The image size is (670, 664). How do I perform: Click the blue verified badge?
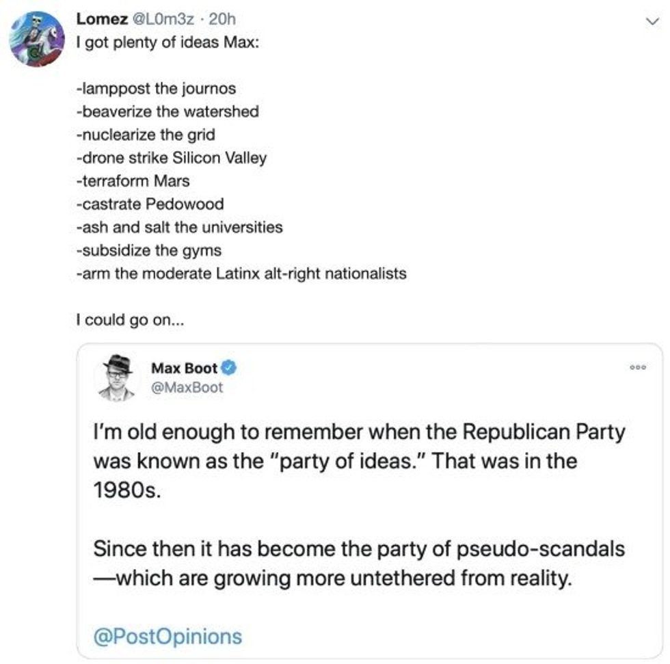[x=229, y=368]
